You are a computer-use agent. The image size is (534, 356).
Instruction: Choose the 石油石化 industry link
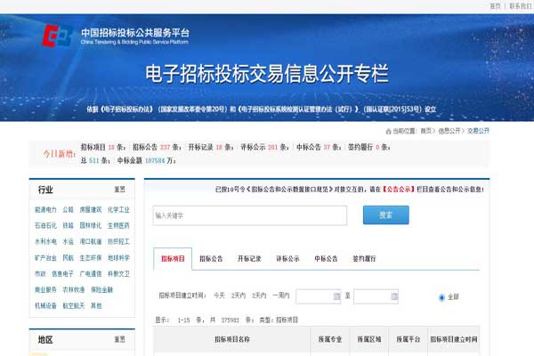[45, 225]
